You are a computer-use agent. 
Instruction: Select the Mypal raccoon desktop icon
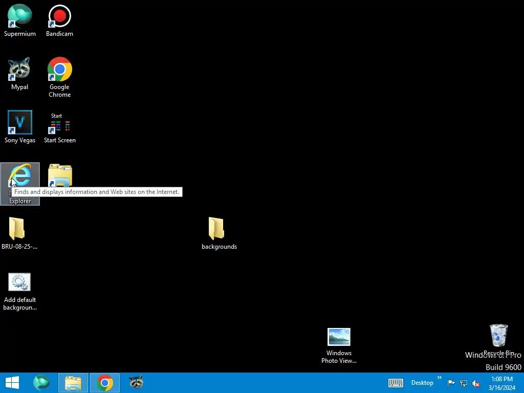click(20, 74)
